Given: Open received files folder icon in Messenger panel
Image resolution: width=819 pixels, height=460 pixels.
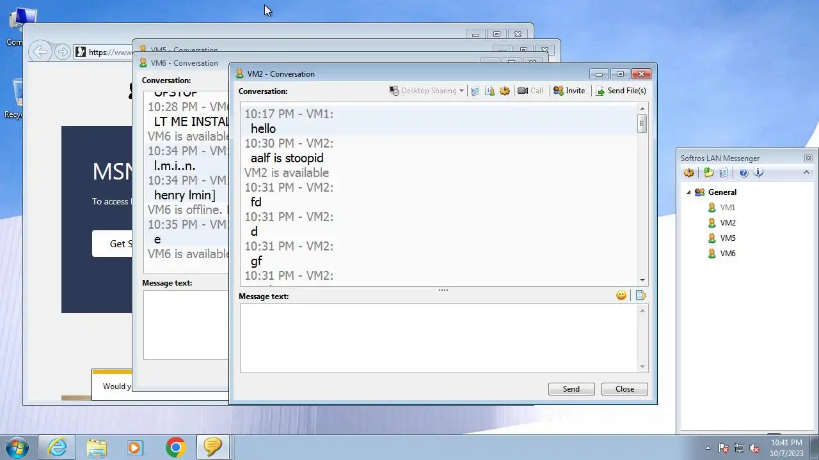Looking at the screenshot, I should [708, 172].
